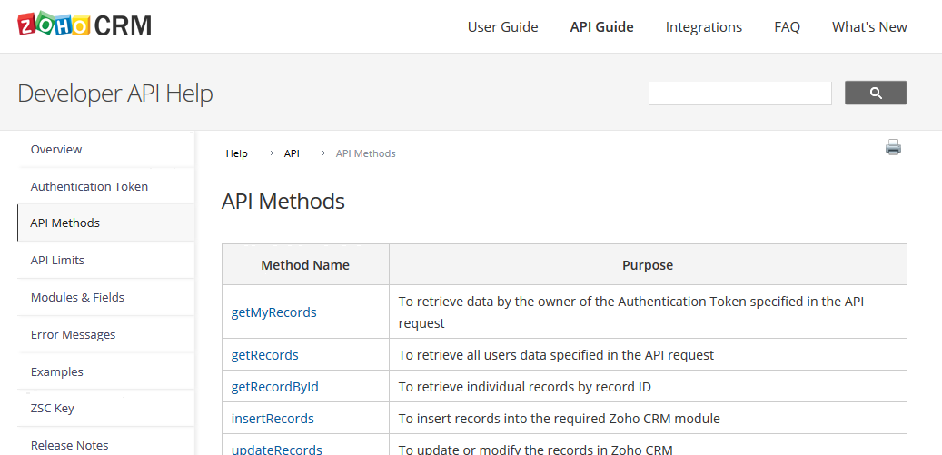Open the What's New page
The image size is (942, 455).
[x=869, y=27]
